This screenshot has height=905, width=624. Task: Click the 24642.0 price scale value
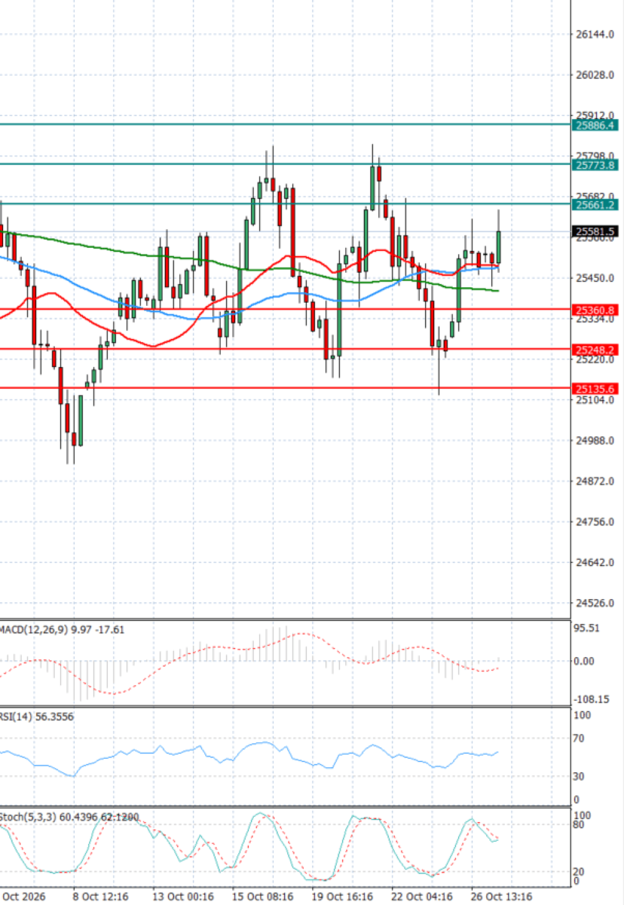tap(595, 562)
